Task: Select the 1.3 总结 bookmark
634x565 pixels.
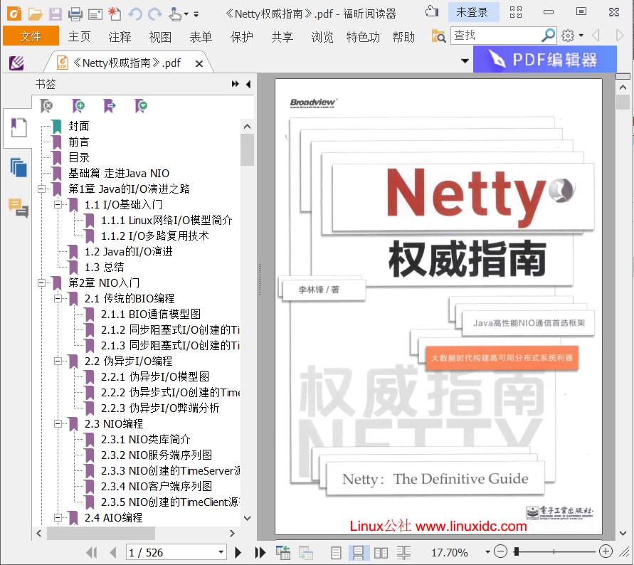Action: (105, 267)
